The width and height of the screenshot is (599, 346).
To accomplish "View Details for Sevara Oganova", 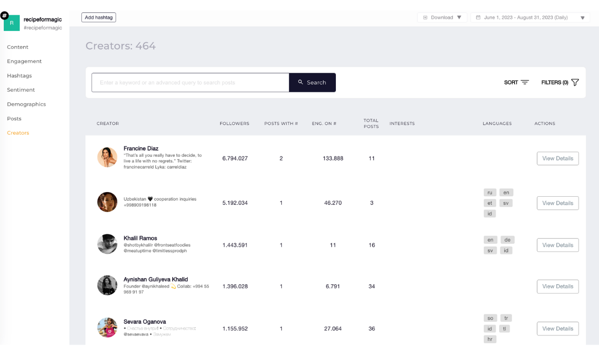I will 558,328.
